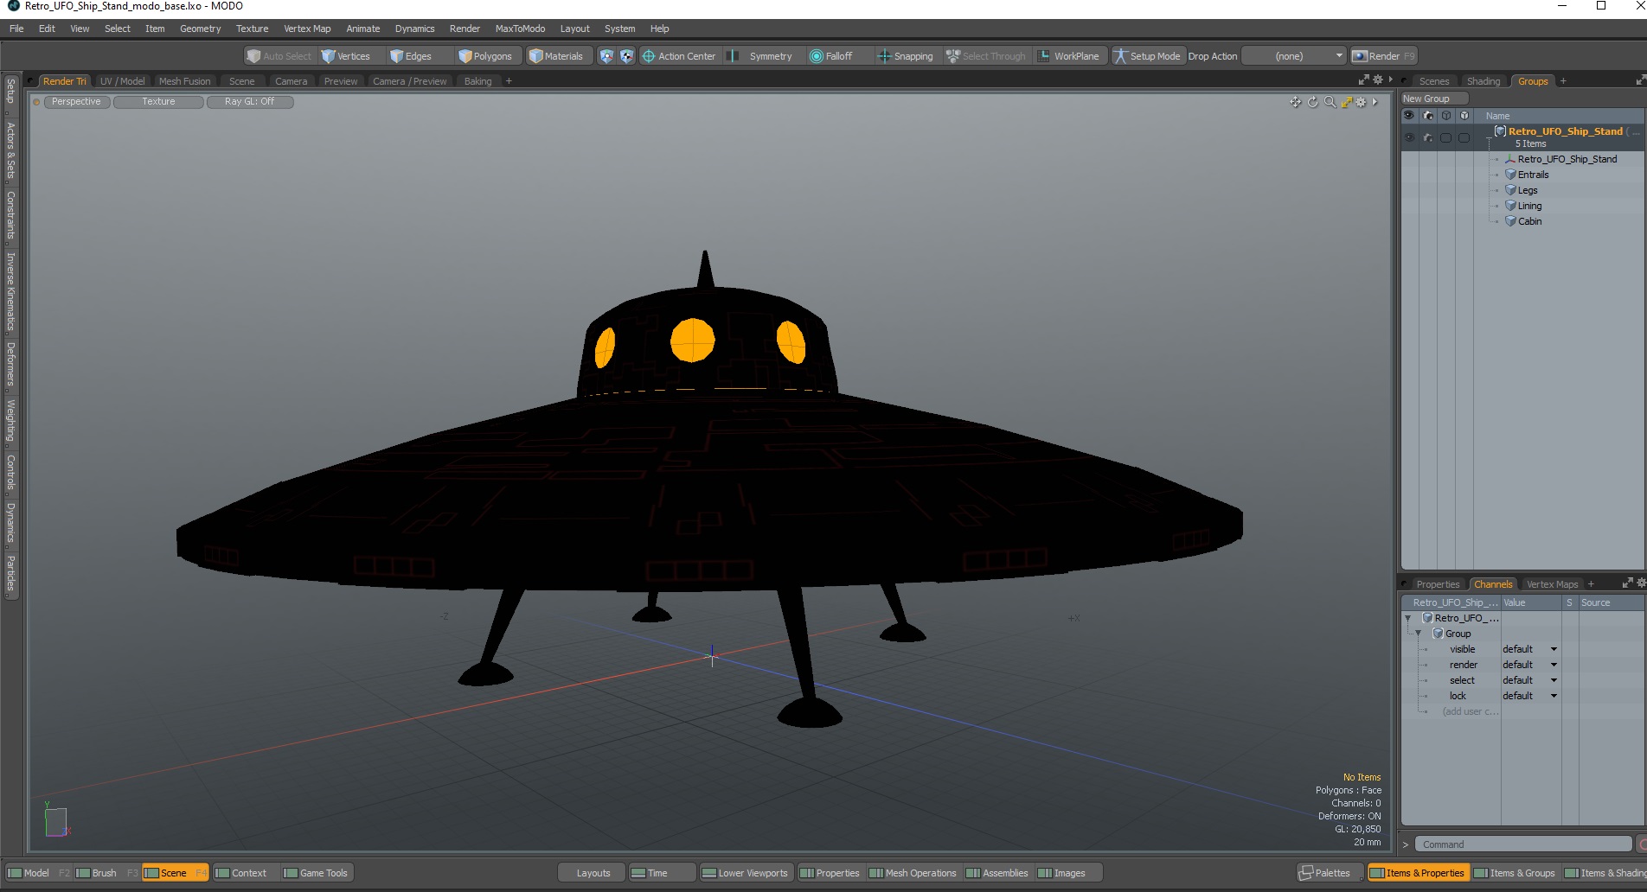Screen dimensions: 1647x892
Task: Click the viewport zoom magnifier icon
Action: tap(1330, 102)
